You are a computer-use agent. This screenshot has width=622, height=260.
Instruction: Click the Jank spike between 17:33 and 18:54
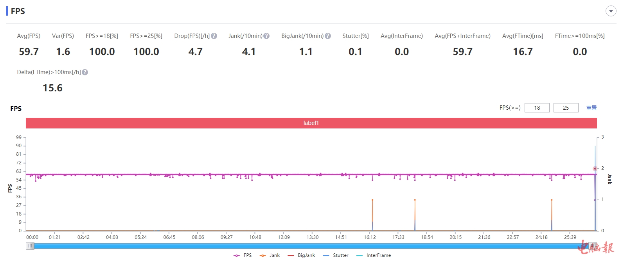pos(415,200)
